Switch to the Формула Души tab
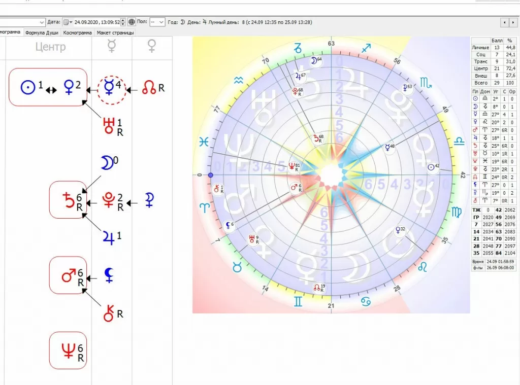 click(43, 32)
